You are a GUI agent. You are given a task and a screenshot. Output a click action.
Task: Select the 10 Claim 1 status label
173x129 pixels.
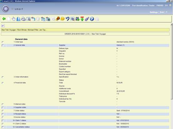(19, 121)
